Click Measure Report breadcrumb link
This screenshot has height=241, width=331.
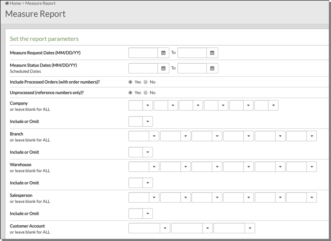(x=40, y=3)
